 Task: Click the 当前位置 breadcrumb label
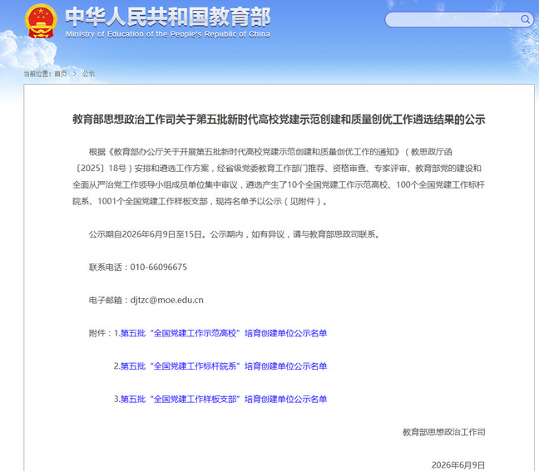click(x=37, y=74)
